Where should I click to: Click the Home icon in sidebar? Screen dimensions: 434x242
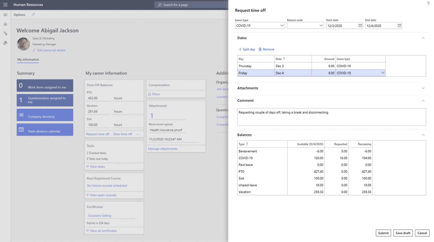(5, 24)
